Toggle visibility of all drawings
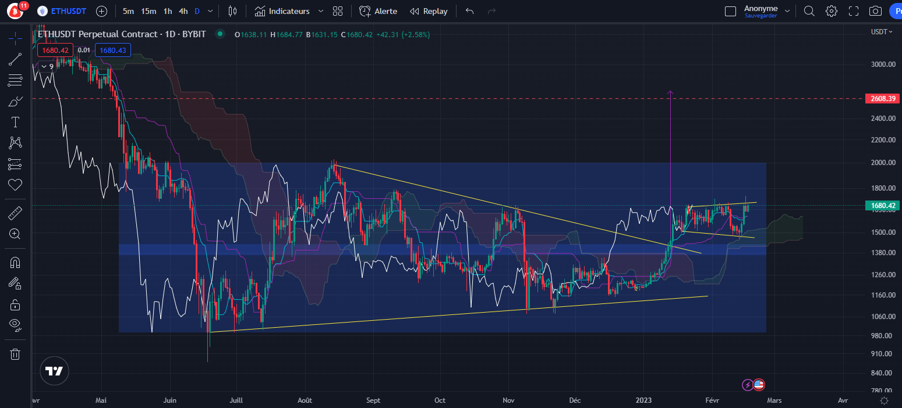 point(15,324)
